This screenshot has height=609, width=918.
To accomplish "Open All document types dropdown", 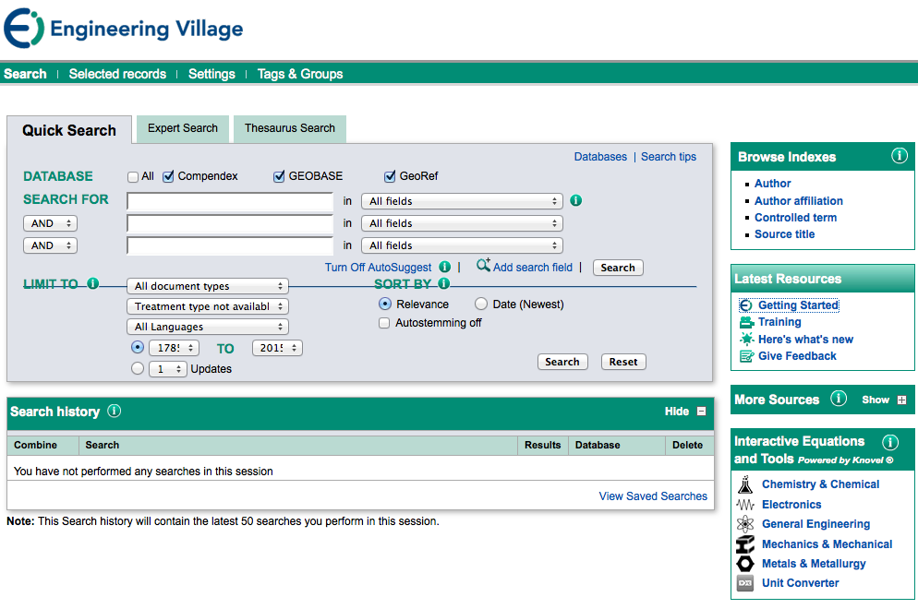I will tap(208, 286).
